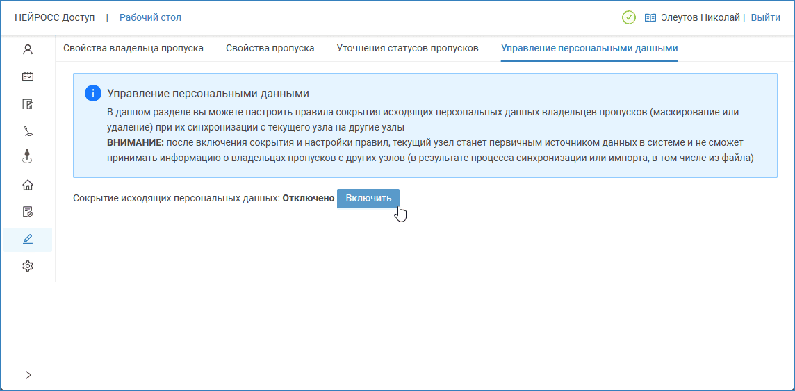Select Уточнения статусов пропусков tab
Screen dimensions: 795x391
[407, 49]
